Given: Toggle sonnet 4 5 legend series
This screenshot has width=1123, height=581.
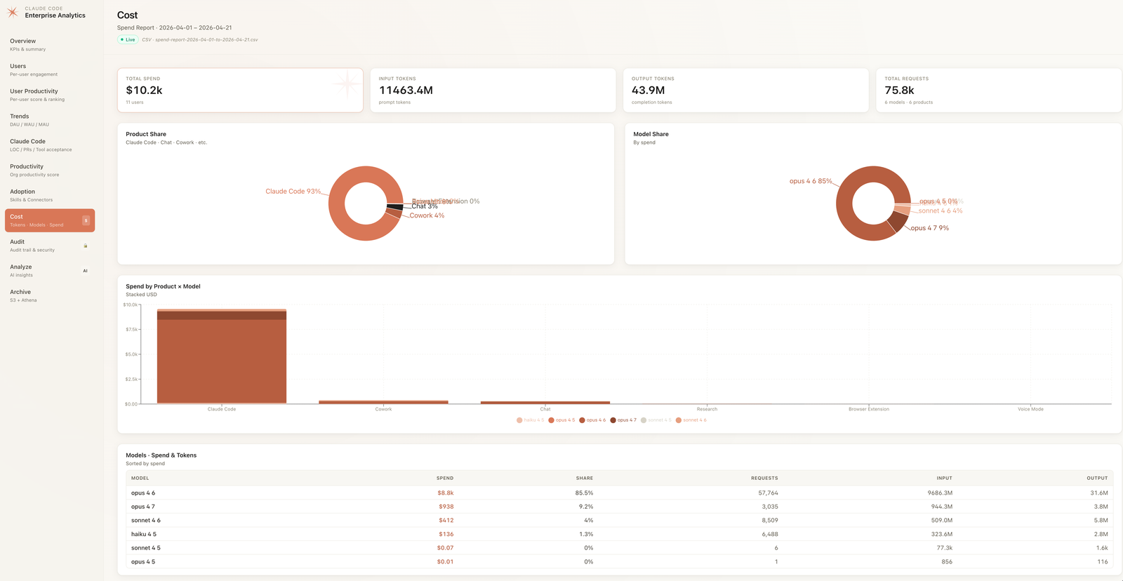Looking at the screenshot, I should pyautogui.click(x=656, y=420).
